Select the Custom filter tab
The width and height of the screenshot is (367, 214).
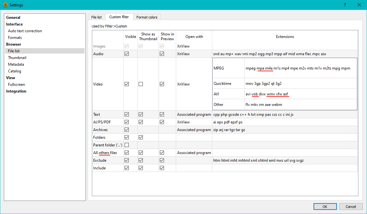119,17
